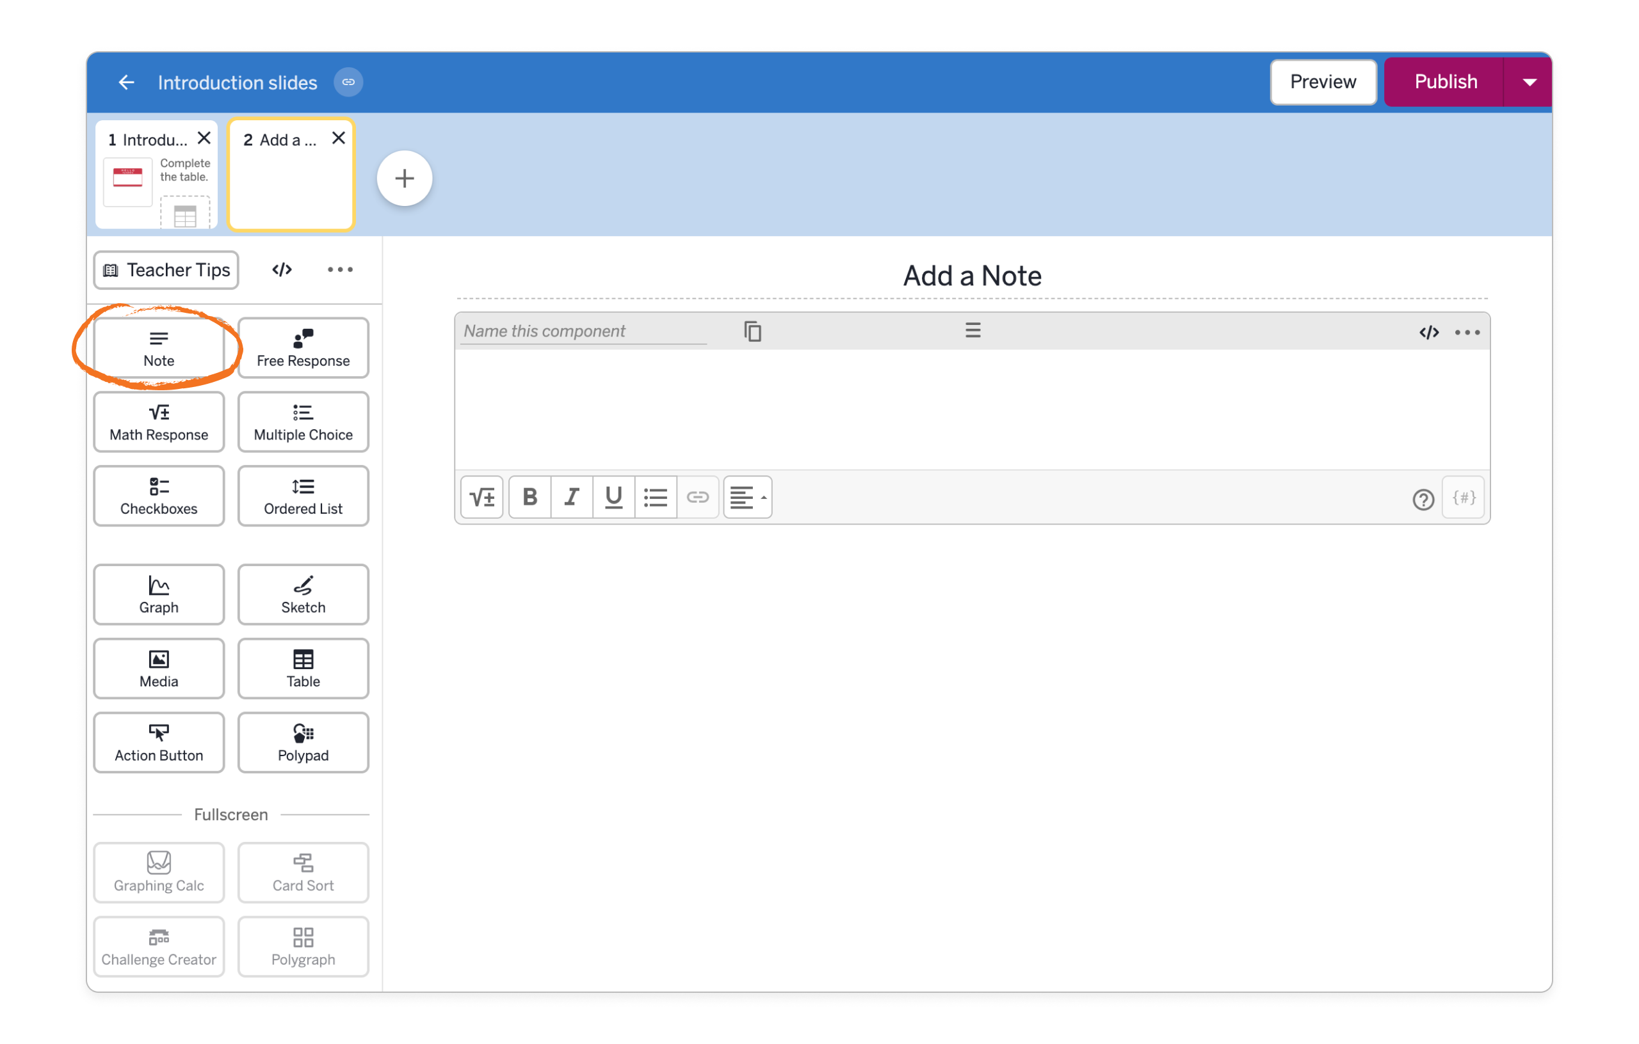The width and height of the screenshot is (1639, 1044).
Task: Choose the Graphing Calc fullscreen component
Action: coord(159,873)
